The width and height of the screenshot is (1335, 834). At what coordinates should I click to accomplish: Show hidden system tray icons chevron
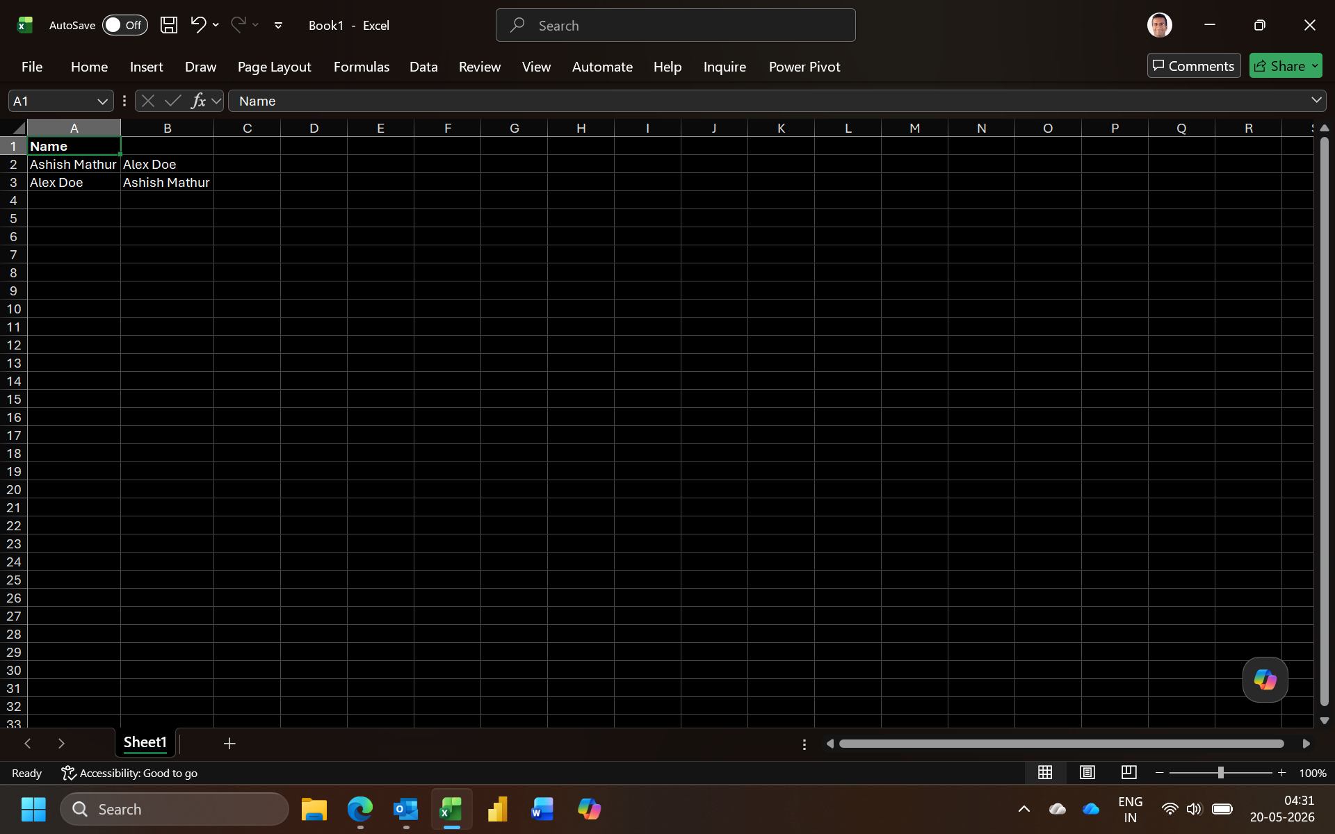1023,809
